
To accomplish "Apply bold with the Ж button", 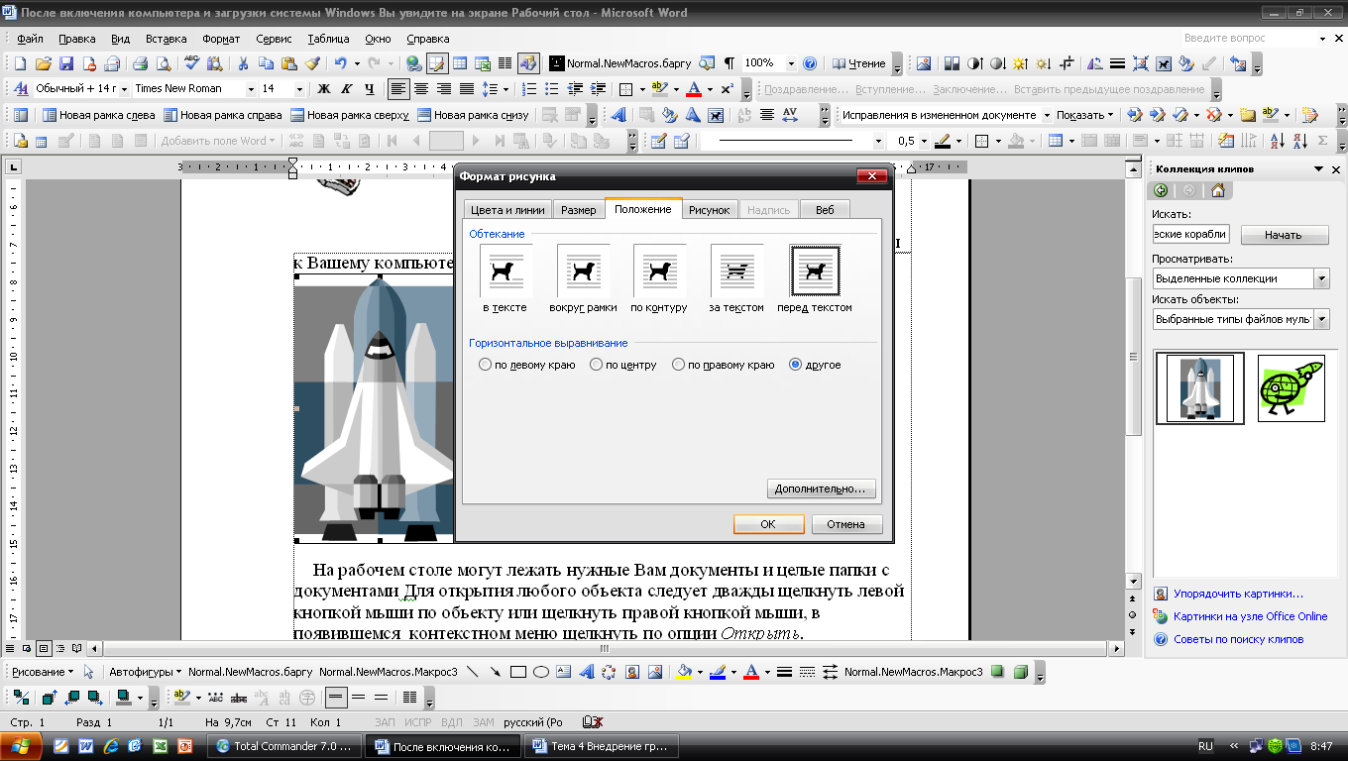I will (x=323, y=89).
